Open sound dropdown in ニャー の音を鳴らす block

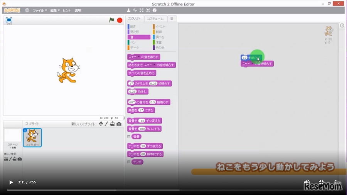[134, 57]
